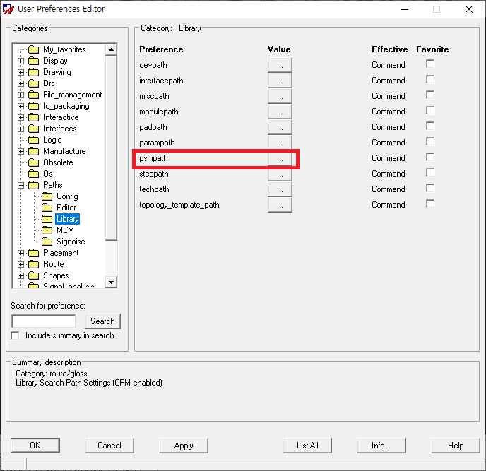Select the Manufacture folder icon
This screenshot has height=471, width=486.
(x=33, y=151)
